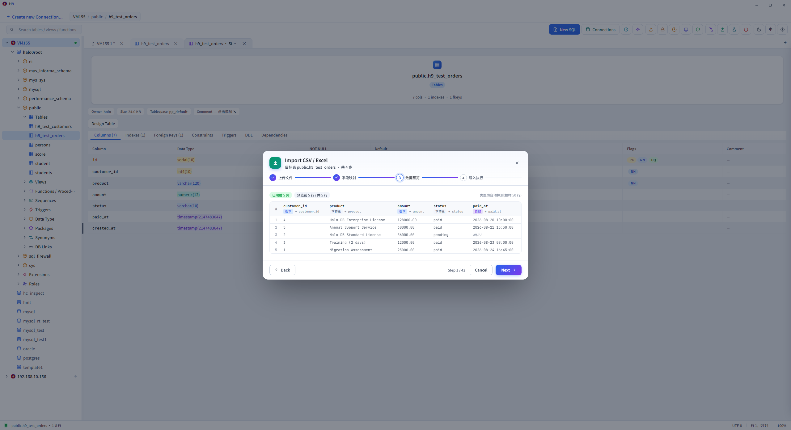Click Next in the import dialog

[x=508, y=270]
